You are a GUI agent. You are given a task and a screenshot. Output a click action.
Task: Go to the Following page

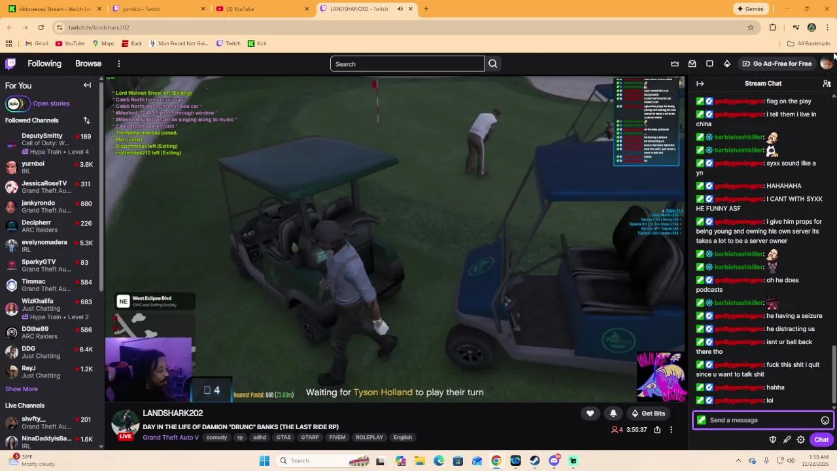coord(44,63)
